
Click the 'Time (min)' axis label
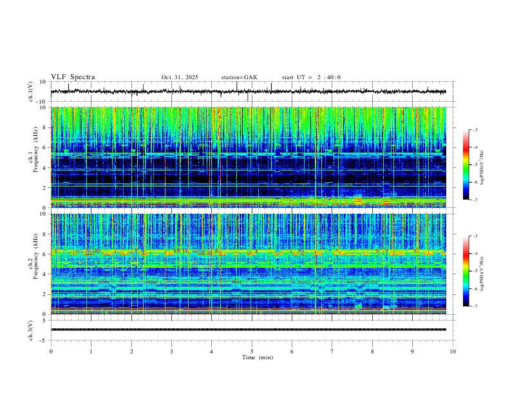pyautogui.click(x=258, y=357)
